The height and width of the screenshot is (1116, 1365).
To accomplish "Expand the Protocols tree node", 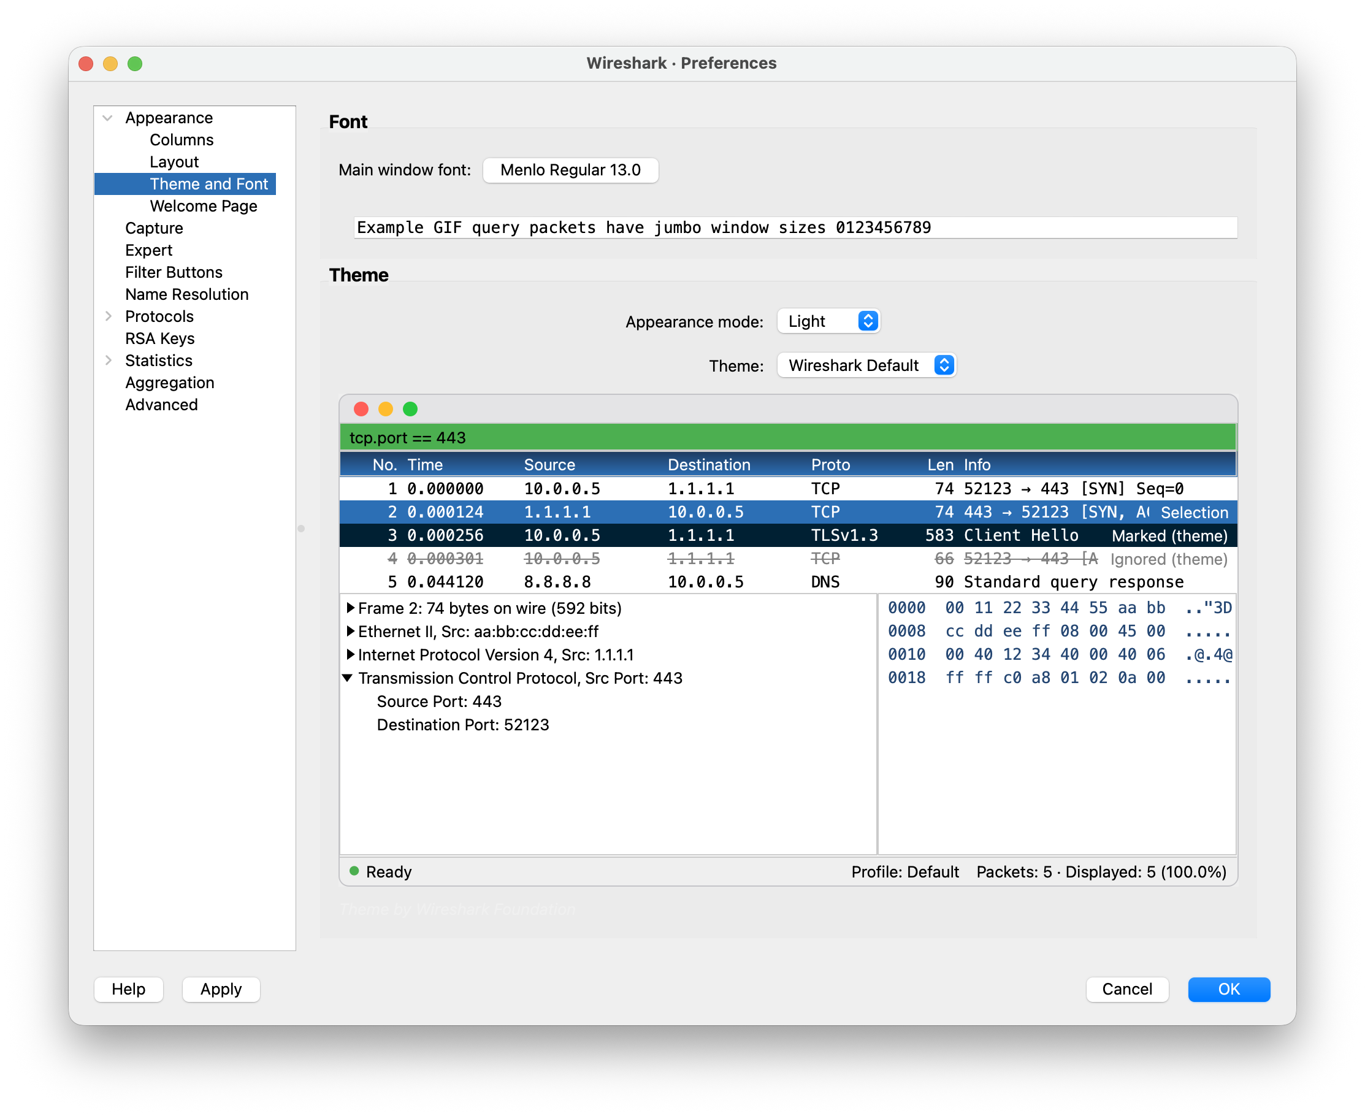I will (x=108, y=316).
